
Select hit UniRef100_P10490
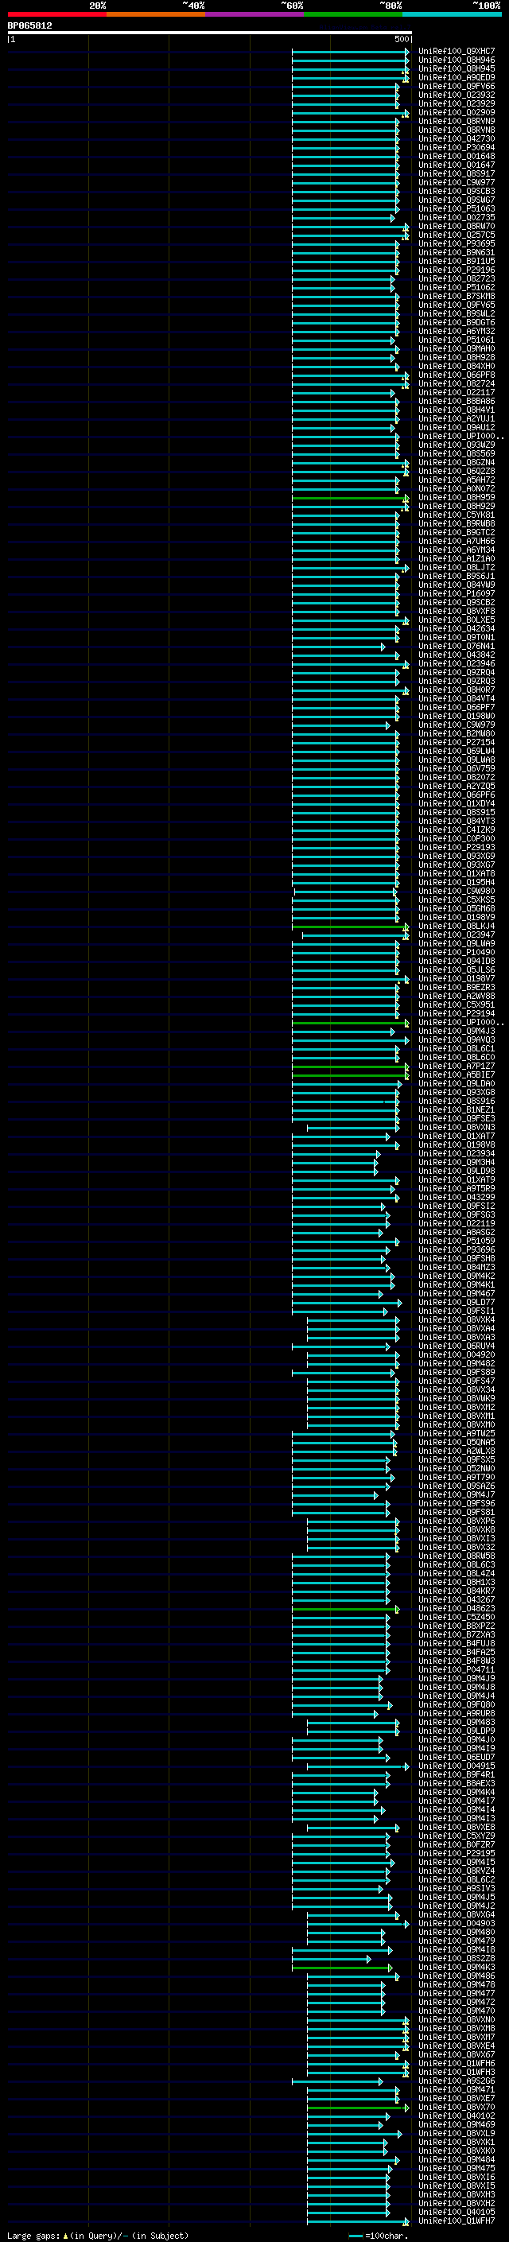(457, 952)
